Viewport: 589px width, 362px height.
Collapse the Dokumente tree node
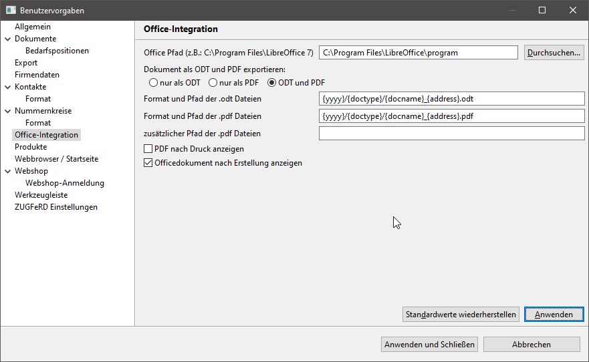pos(7,39)
